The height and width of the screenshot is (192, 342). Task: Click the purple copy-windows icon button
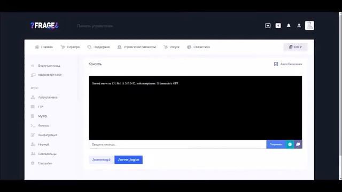[x=298, y=145]
